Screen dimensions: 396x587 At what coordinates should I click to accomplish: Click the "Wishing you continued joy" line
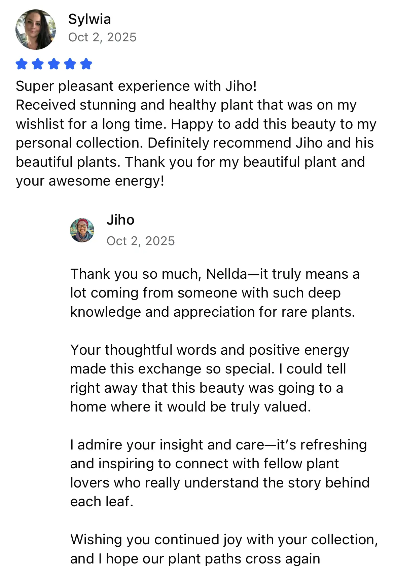tap(224, 540)
